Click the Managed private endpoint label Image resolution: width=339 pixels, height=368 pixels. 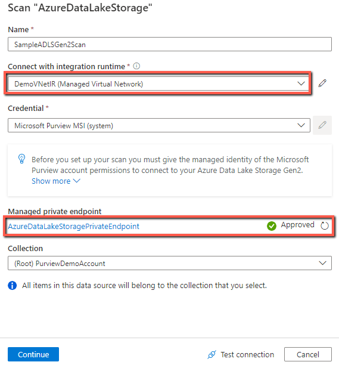point(55,211)
